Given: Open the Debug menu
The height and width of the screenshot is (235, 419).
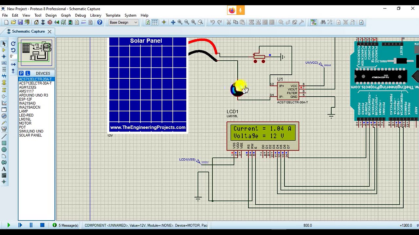Looking at the screenshot, I should 80,15.
